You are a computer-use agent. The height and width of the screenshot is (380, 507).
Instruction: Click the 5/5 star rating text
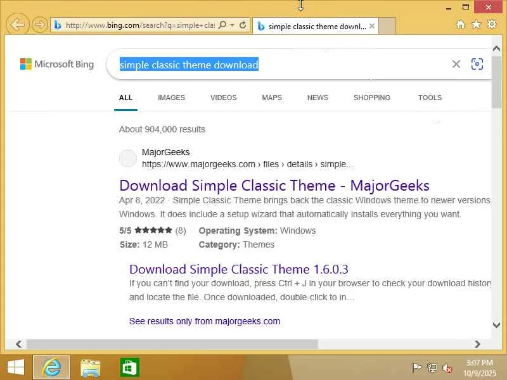pos(152,231)
